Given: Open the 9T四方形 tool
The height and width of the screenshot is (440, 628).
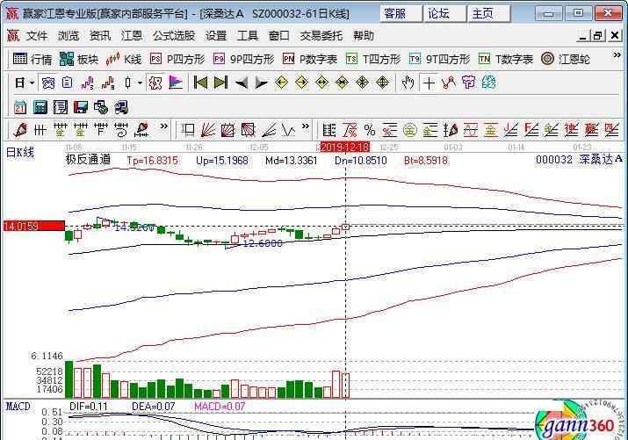Looking at the screenshot, I should (439, 59).
